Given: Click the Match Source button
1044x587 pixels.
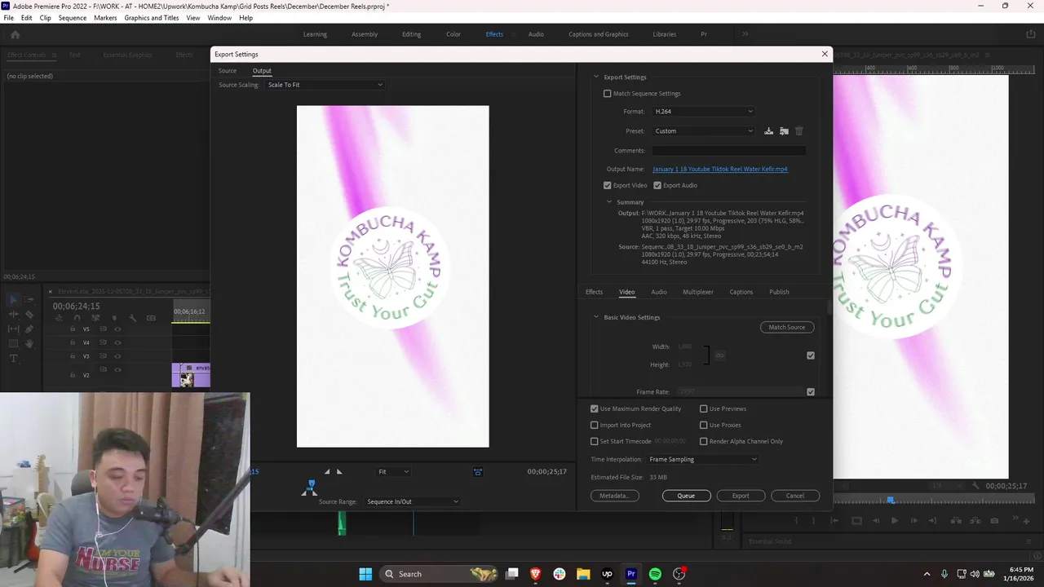Looking at the screenshot, I should tap(787, 327).
